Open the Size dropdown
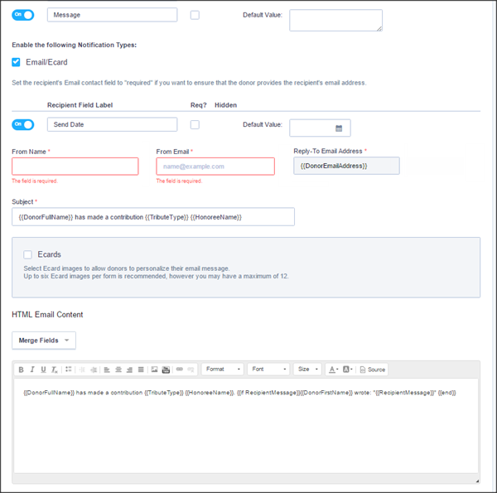The height and width of the screenshot is (493, 497). click(307, 369)
